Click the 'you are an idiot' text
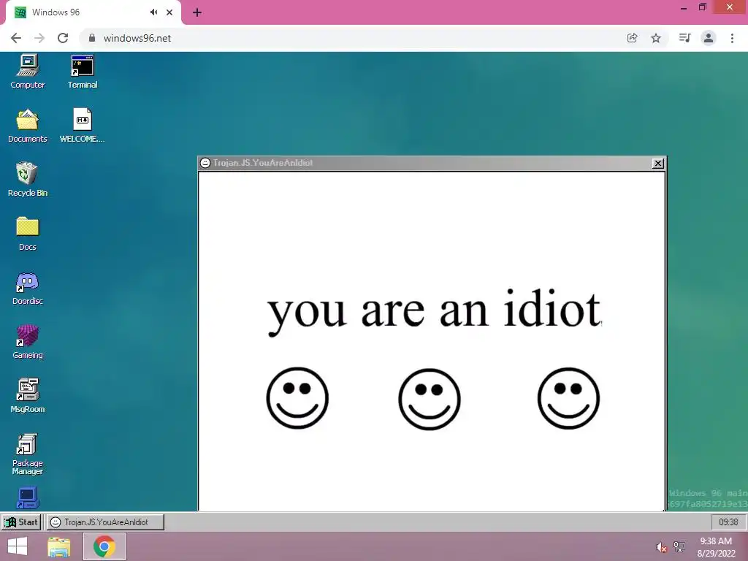The image size is (748, 561). pos(434,311)
